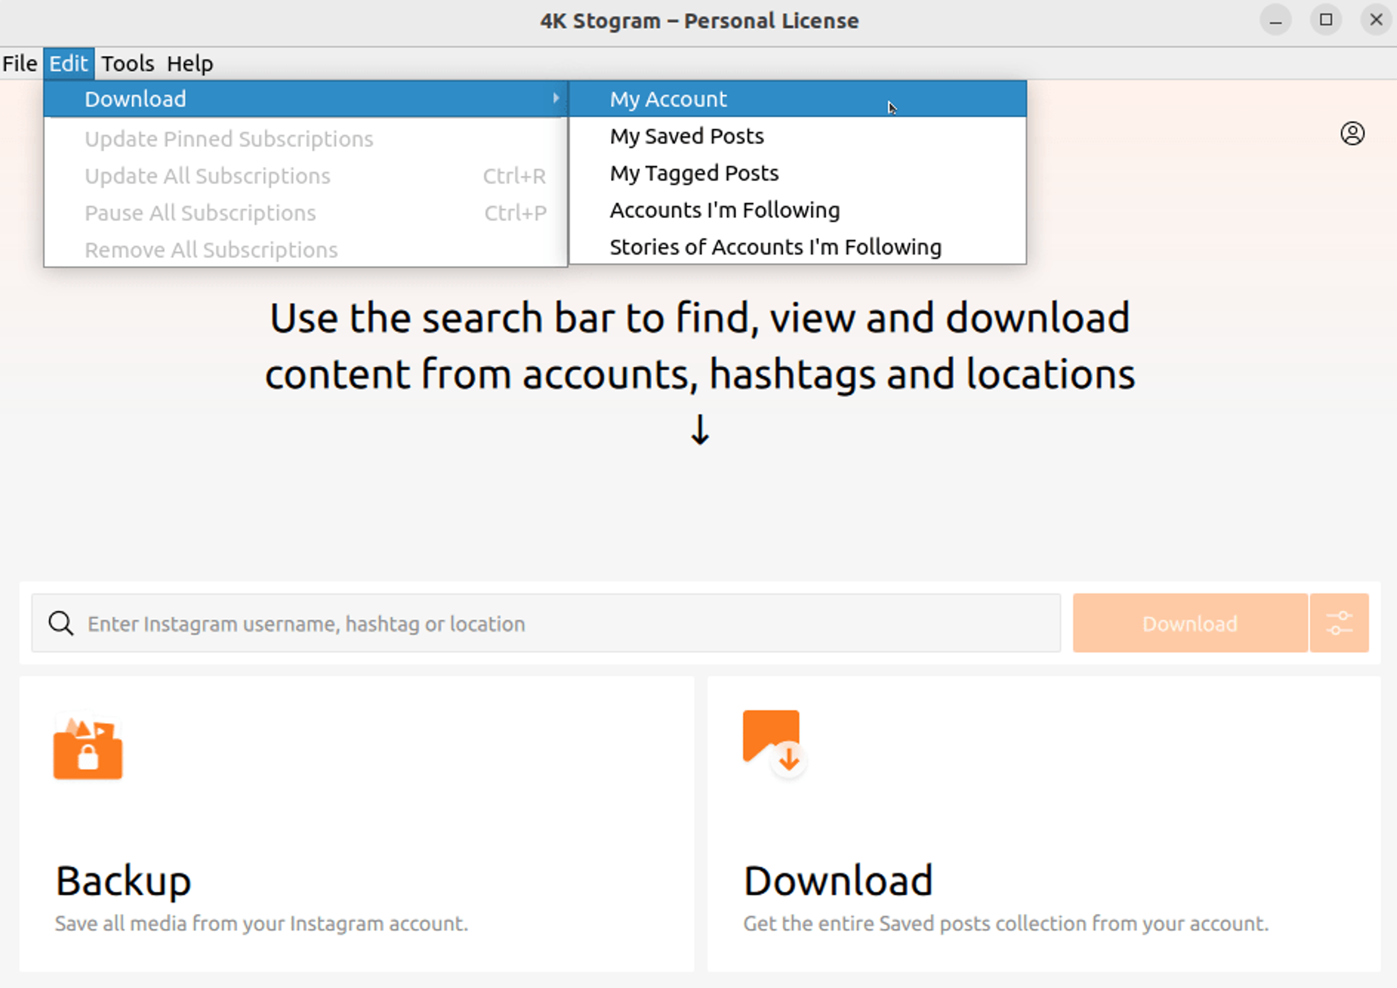Click the search magnifier icon
The width and height of the screenshot is (1397, 988).
click(x=61, y=624)
